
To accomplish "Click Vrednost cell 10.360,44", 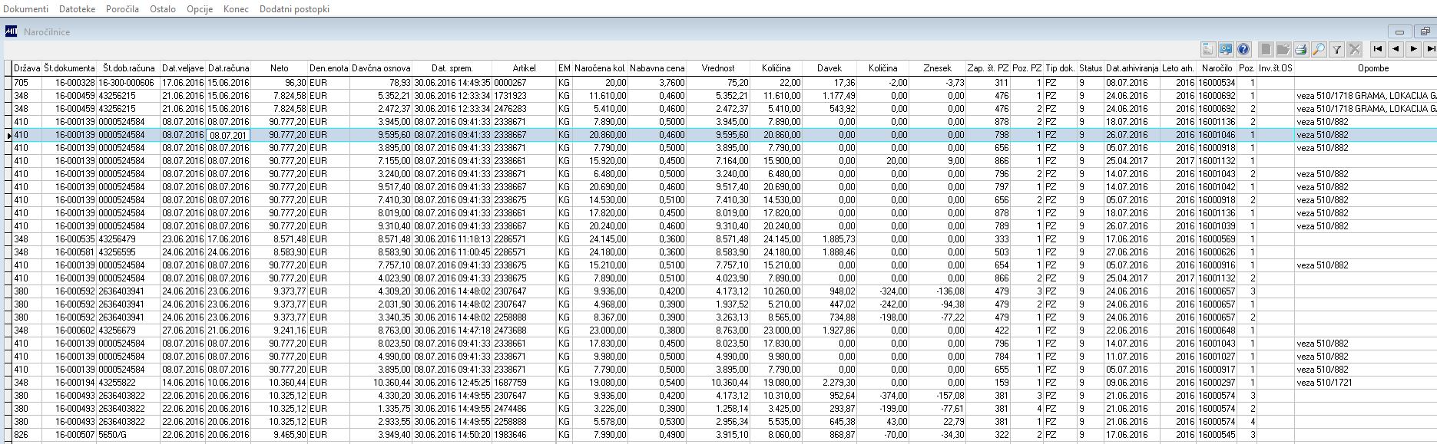I will [x=718, y=383].
